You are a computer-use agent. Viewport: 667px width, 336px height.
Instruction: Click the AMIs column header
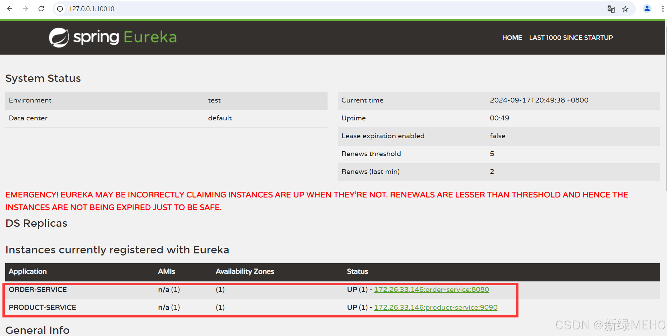tap(166, 271)
